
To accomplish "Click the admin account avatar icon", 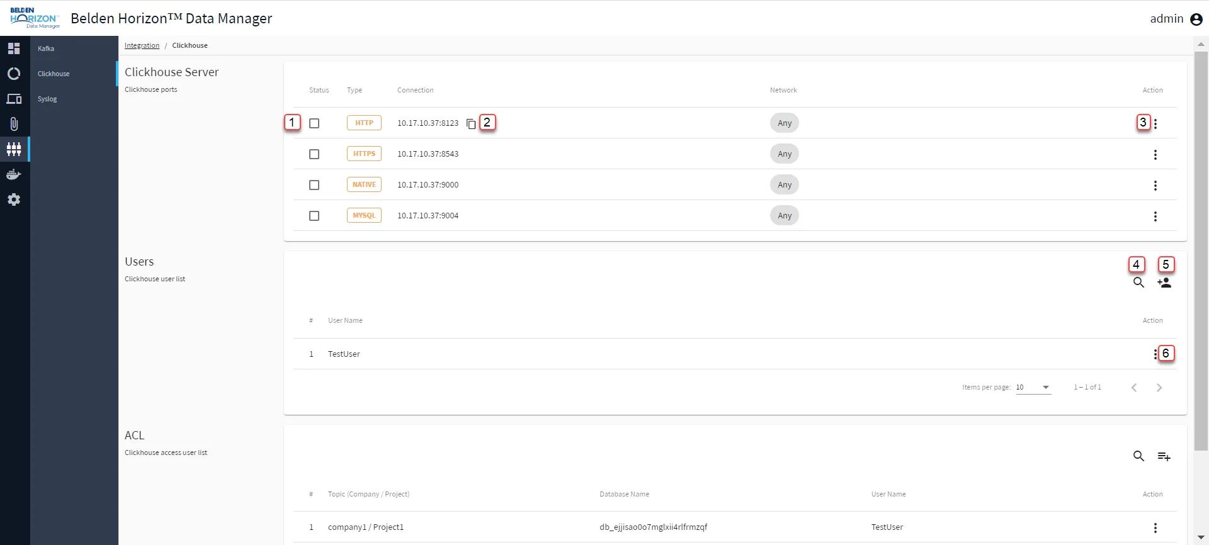I will click(x=1196, y=20).
